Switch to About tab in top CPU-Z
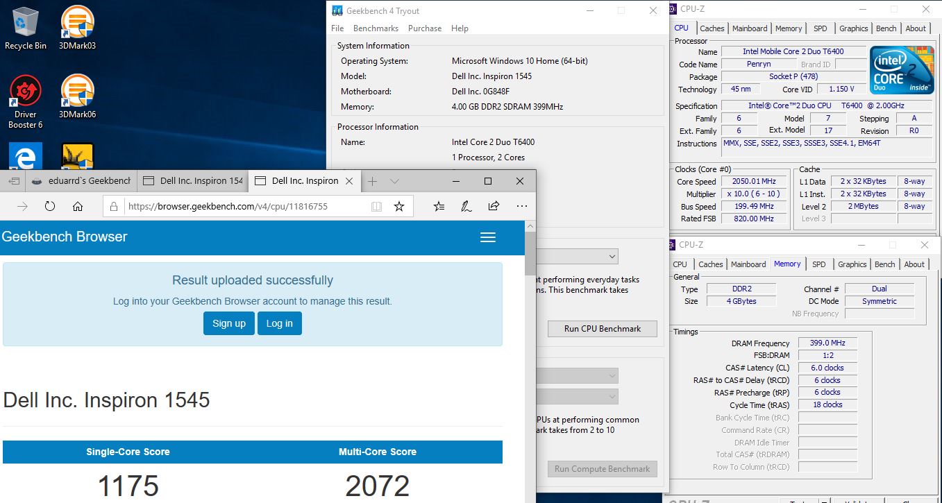Viewport: 942px width, 503px height. (x=916, y=28)
